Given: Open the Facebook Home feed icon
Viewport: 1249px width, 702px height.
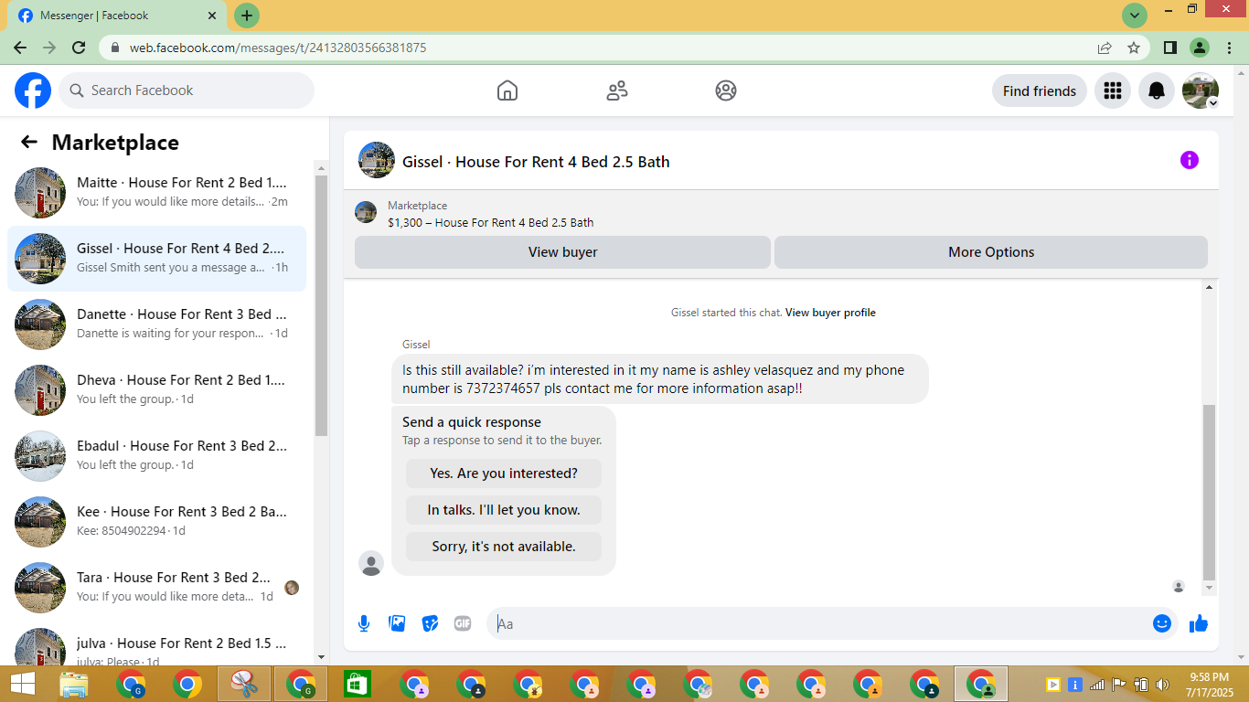Looking at the screenshot, I should pos(507,90).
